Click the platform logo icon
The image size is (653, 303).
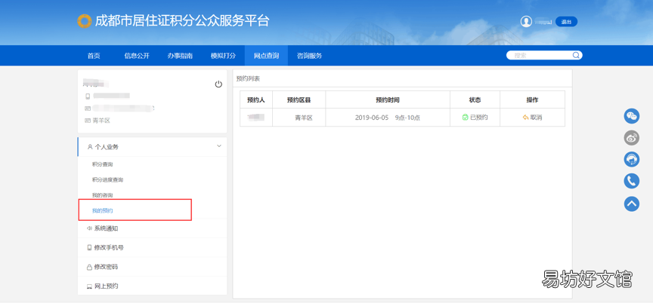[84, 21]
